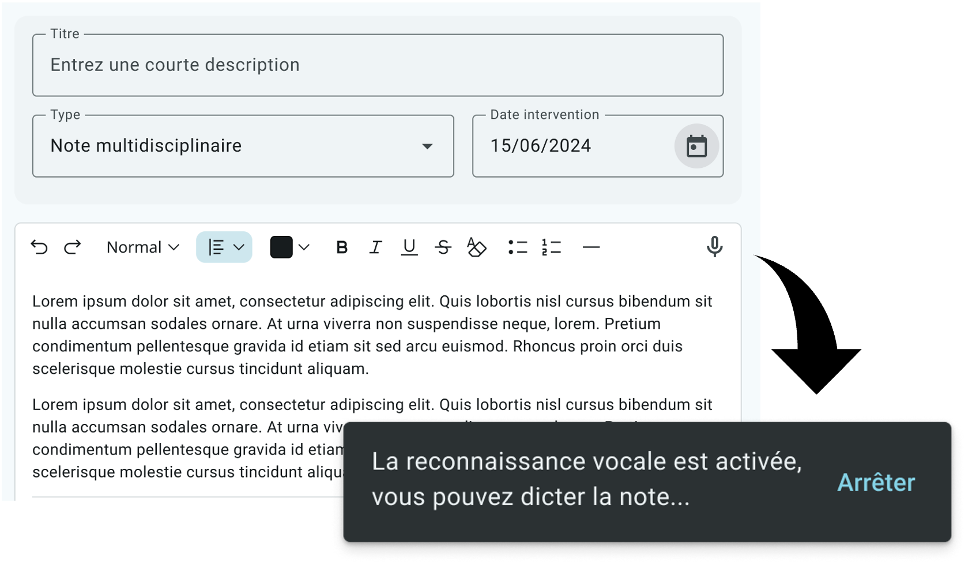Open the text alignment dropdown

click(x=224, y=247)
